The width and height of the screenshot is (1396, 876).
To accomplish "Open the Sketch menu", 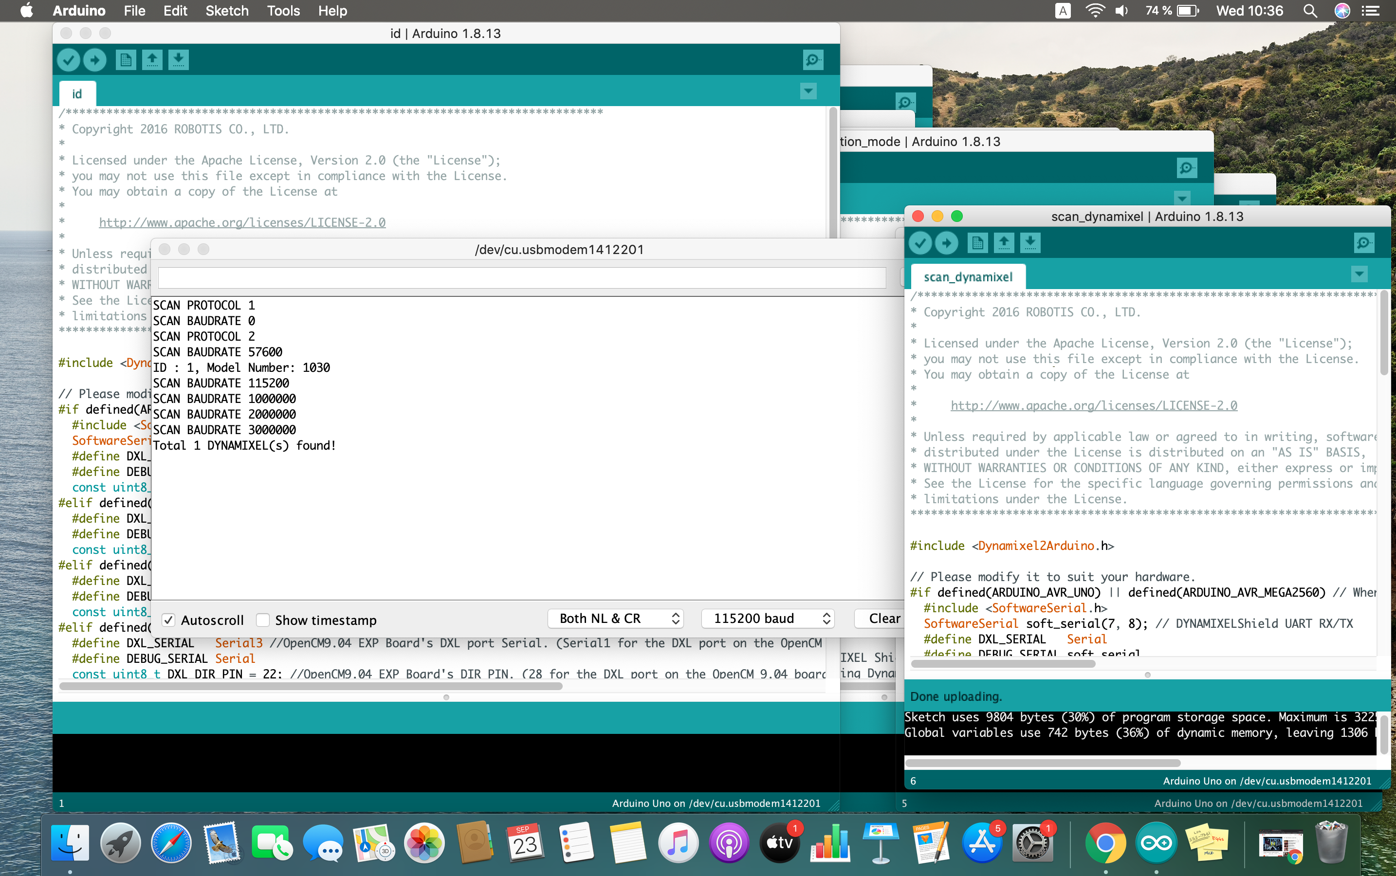I will [226, 10].
